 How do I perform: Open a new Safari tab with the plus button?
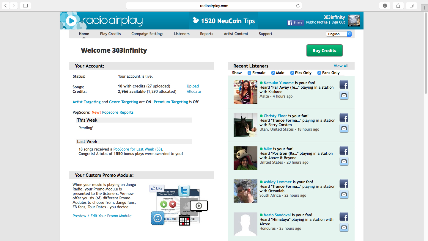pos(424,8)
